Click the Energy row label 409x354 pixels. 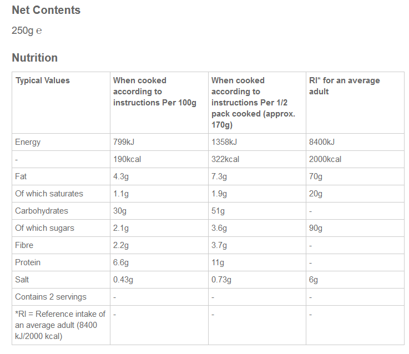click(28, 142)
